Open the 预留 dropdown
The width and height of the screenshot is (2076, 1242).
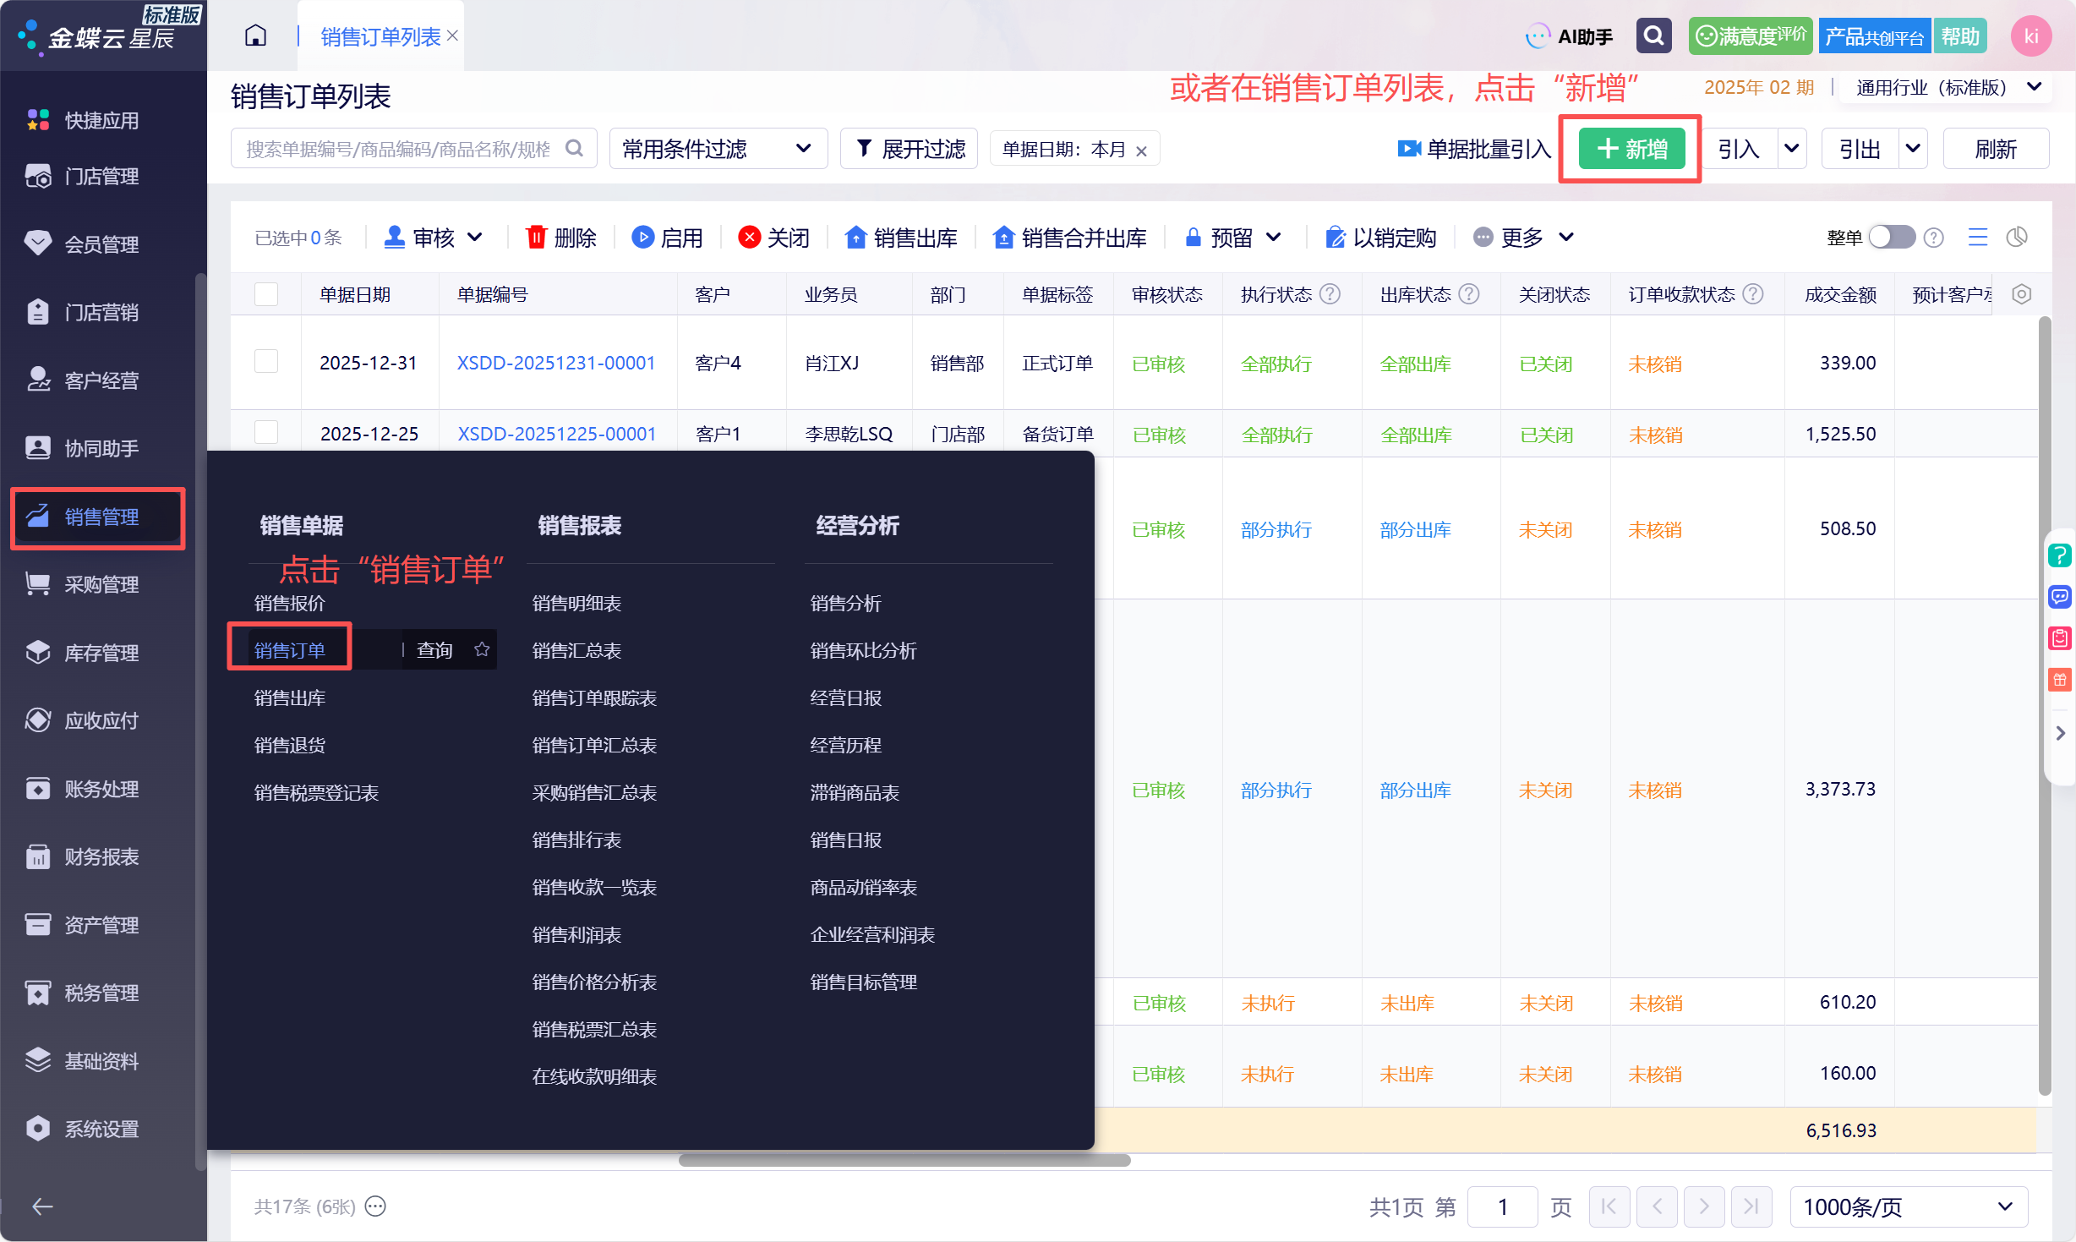(1232, 238)
